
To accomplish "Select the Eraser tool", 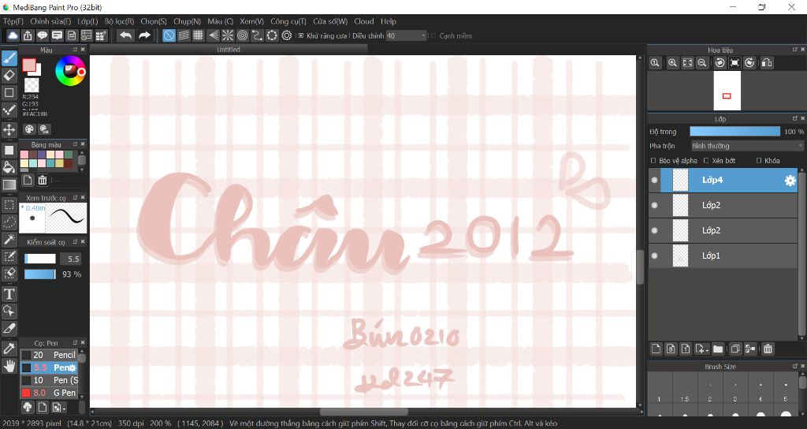I will tap(9, 76).
